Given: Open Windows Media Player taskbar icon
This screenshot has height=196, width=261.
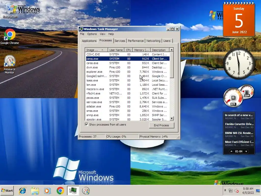Looking at the screenshot, I should (47, 191).
